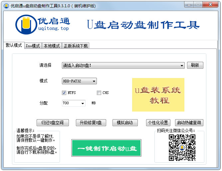The height and width of the screenshot is (171, 222).
Task: Click the 请选择 label
Action: point(46,65)
